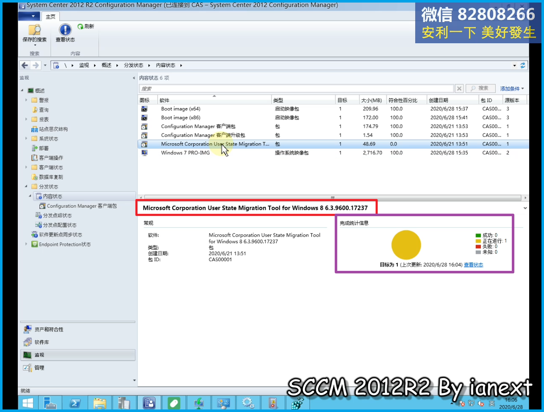Collapse details pane with the chevron

[525, 208]
